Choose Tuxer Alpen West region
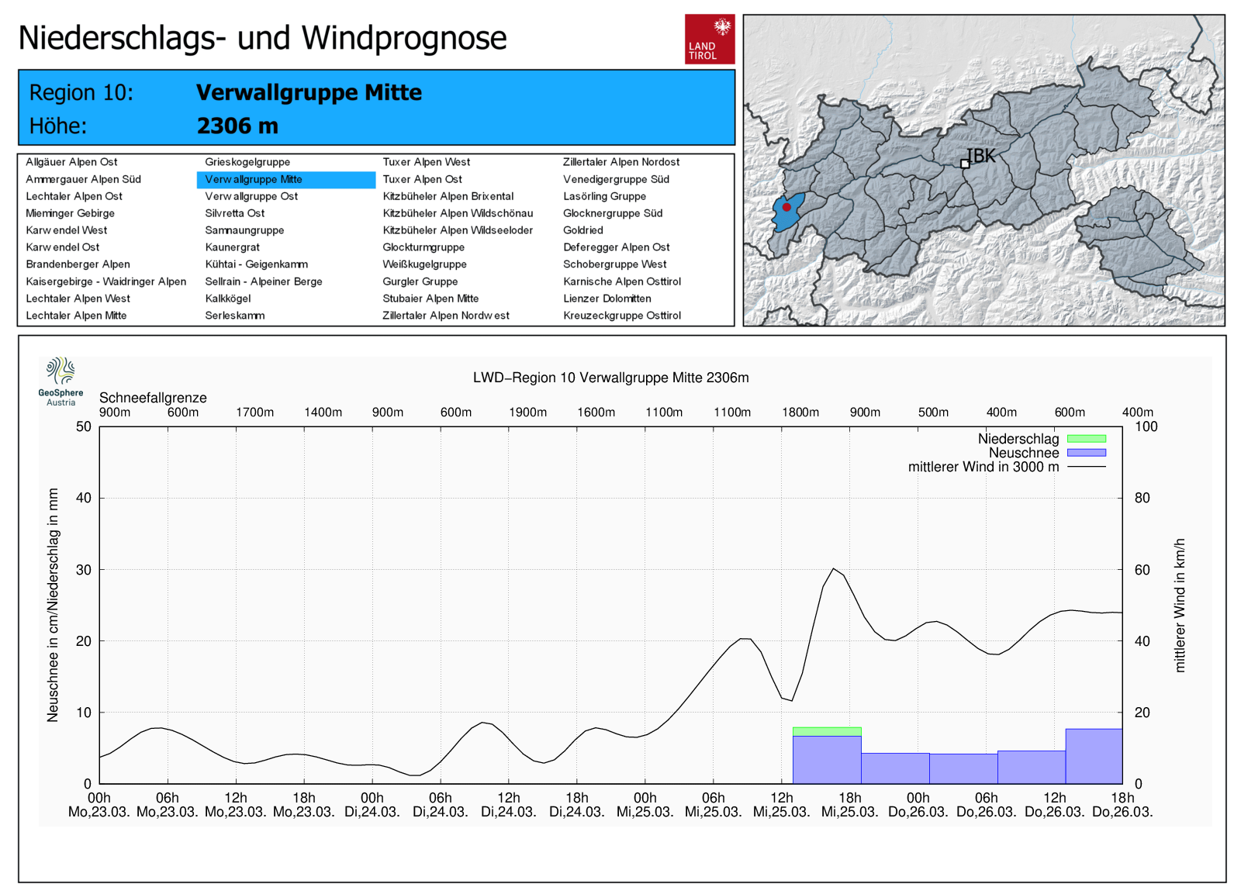Screen dimensions: 1241x894 pyautogui.click(x=426, y=162)
